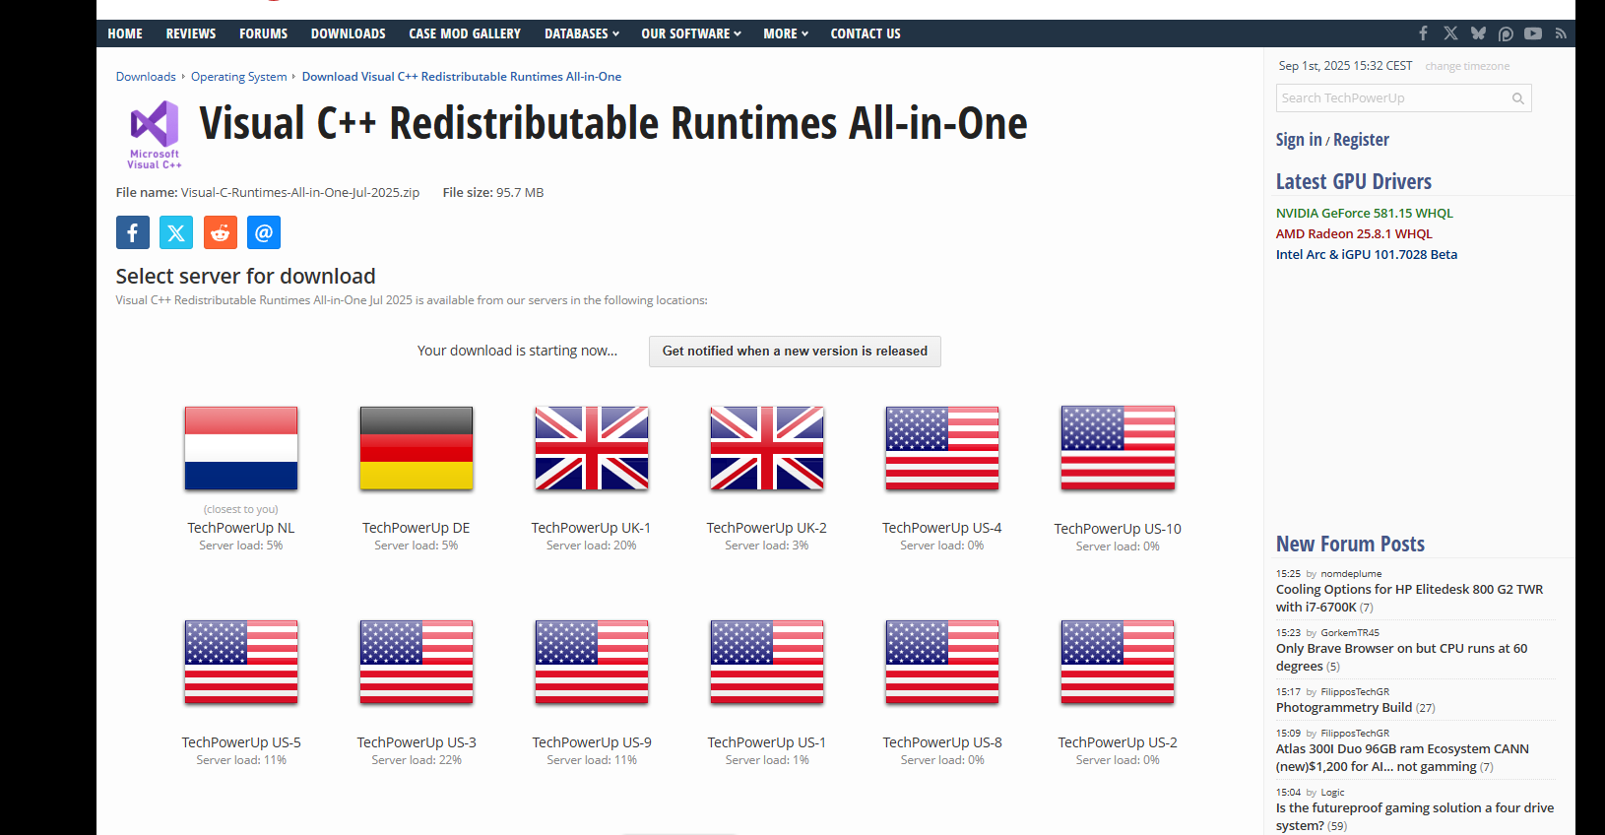The height and width of the screenshot is (835, 1605).
Task: Open the Photogrammetry Build forum post
Action: point(1344,707)
